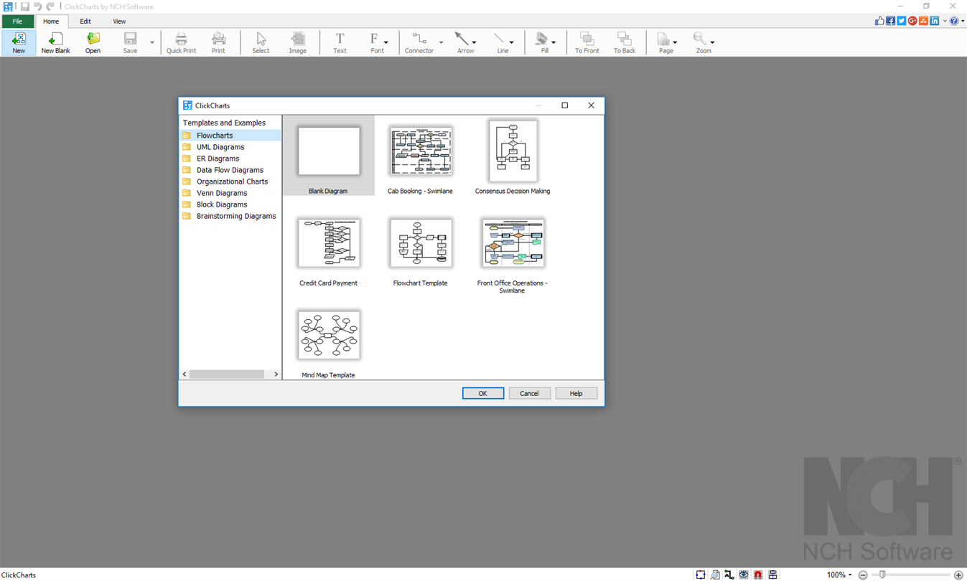967x581 pixels.
Task: Click the Print toolbar icon
Action: [218, 42]
